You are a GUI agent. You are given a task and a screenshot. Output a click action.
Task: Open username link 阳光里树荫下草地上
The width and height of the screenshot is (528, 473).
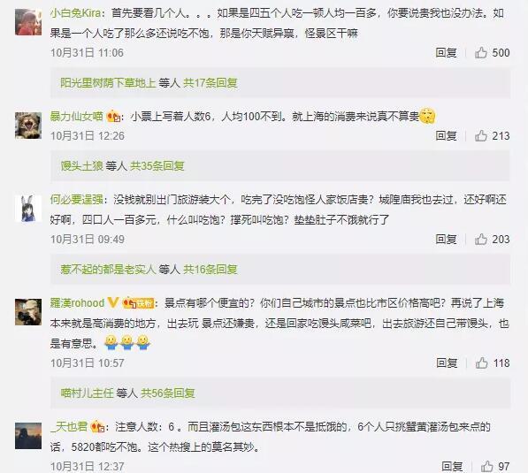tap(108, 83)
